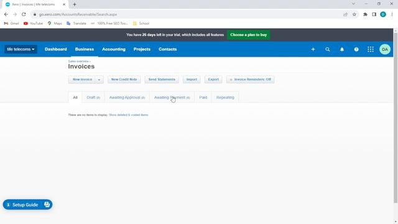
Task: Switch to the Awaiting Payment tab
Action: coord(172,97)
